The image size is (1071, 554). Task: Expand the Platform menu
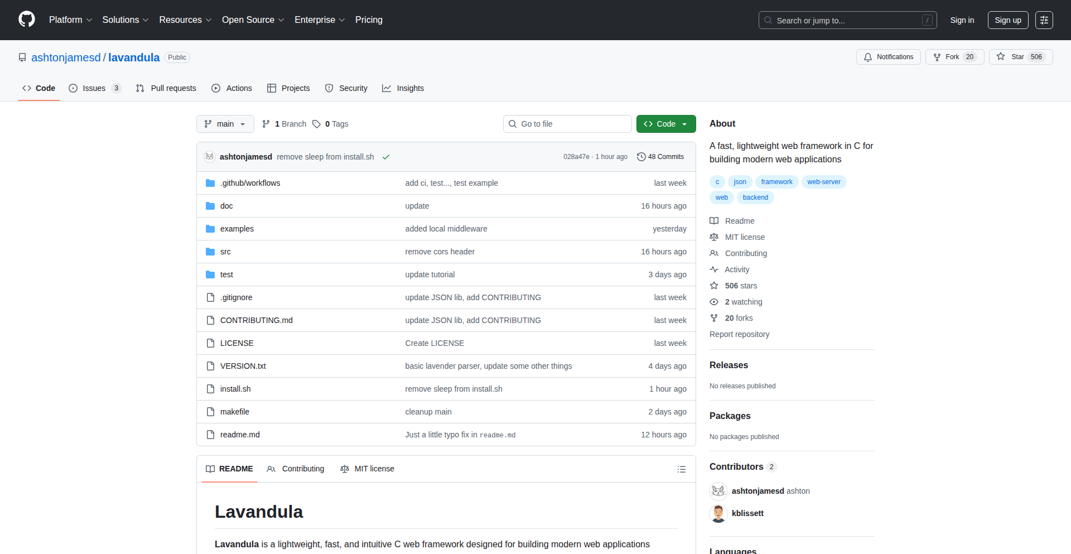point(70,20)
